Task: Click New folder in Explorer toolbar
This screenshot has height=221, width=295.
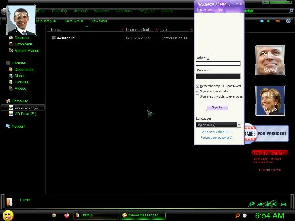Action: pyautogui.click(x=99, y=21)
